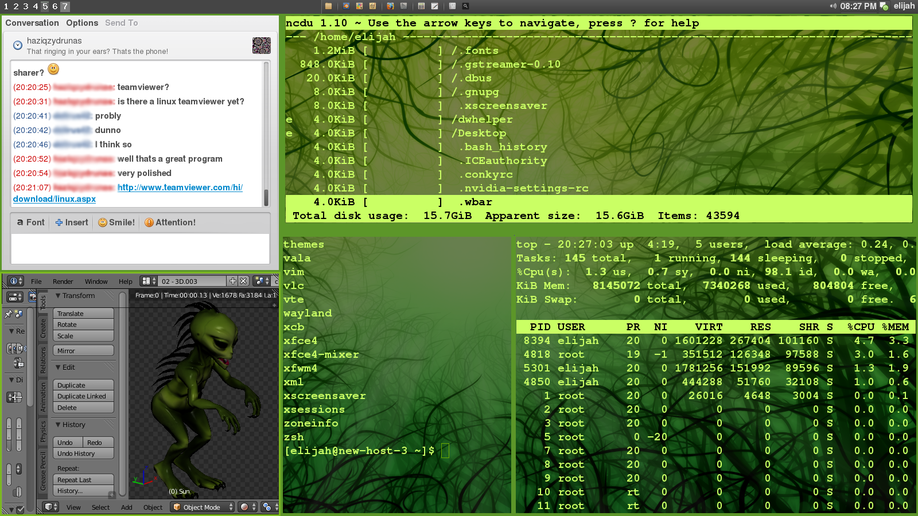The height and width of the screenshot is (516, 918).
Task: Open Blender's Window menu
Action: [96, 282]
